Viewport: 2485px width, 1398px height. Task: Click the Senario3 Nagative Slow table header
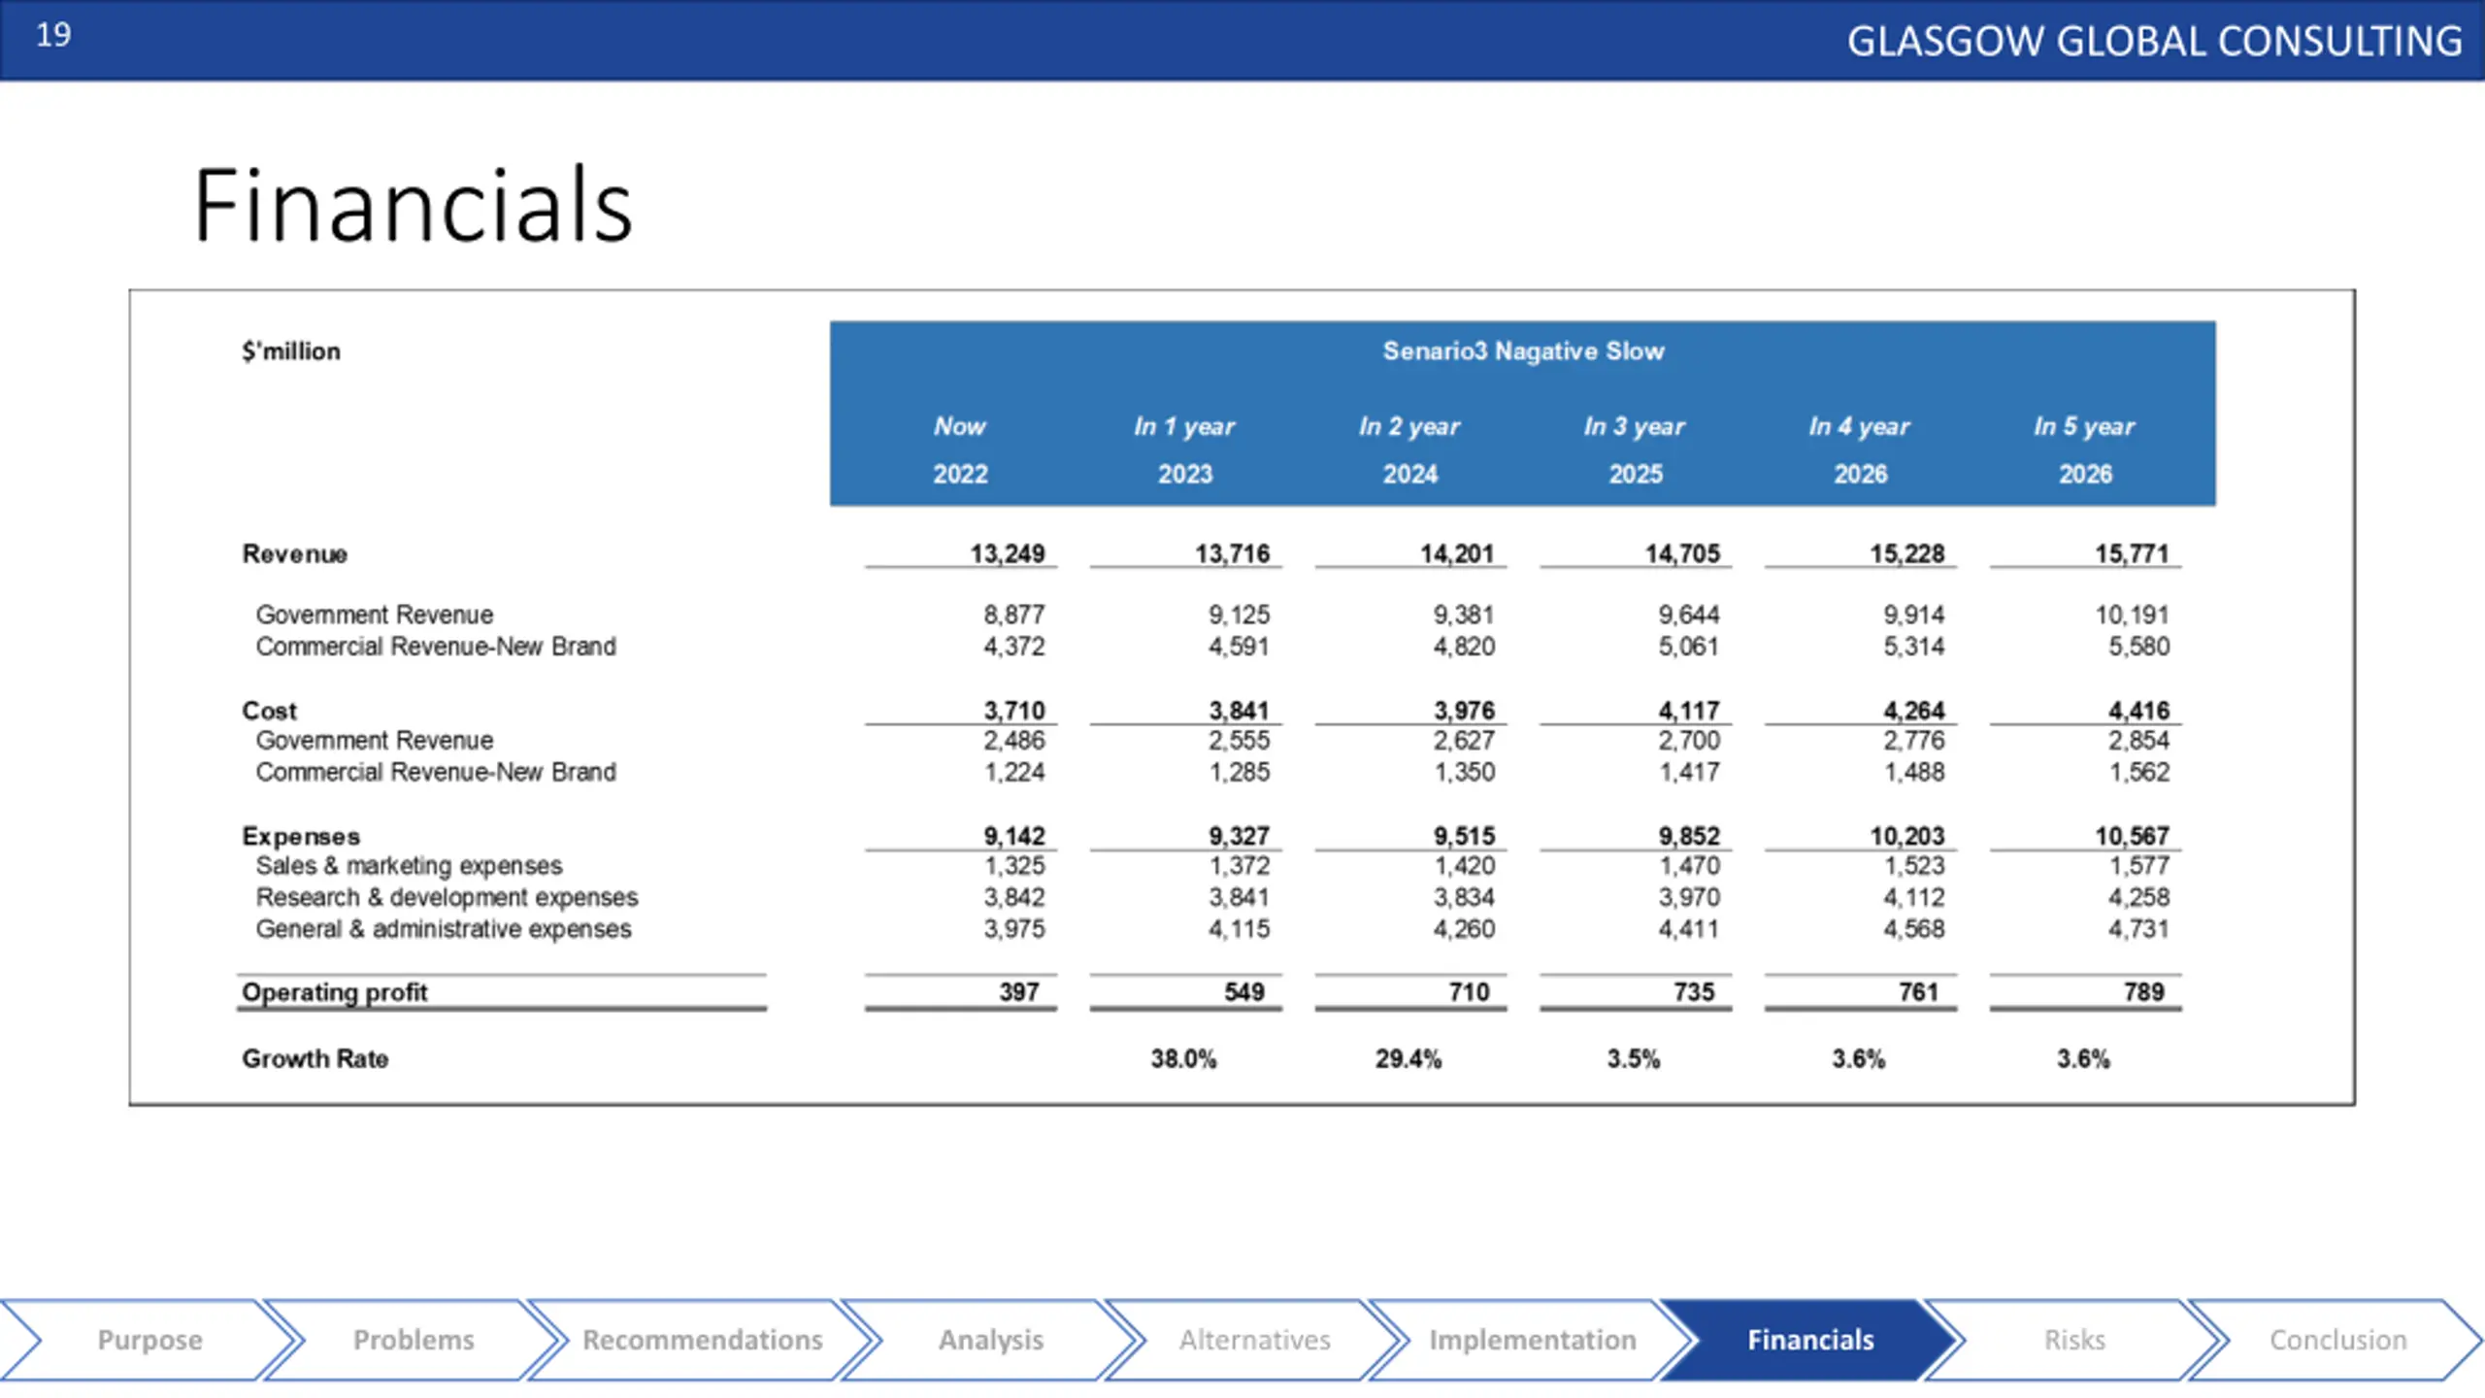pyautogui.click(x=1523, y=351)
